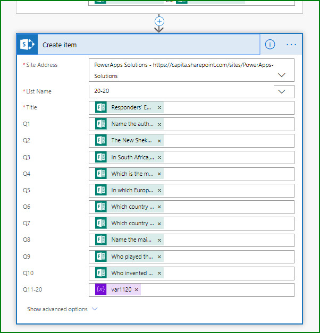Remove the In which Europ... token
Viewport: 320px width, 333px height.
159,191
